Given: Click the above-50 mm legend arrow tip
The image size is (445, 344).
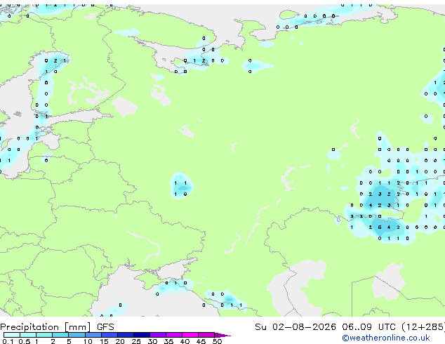Looking at the screenshot, I should pos(222,336).
